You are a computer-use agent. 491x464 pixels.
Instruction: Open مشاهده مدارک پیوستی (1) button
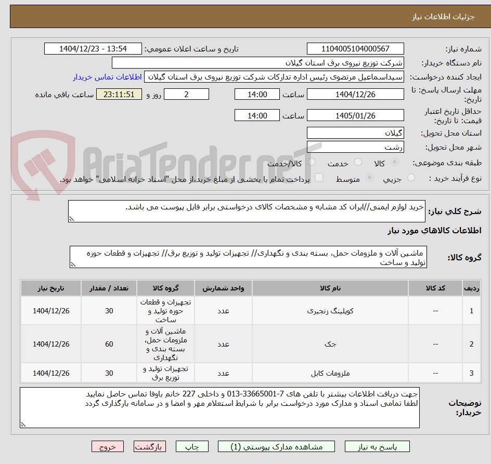(276, 446)
